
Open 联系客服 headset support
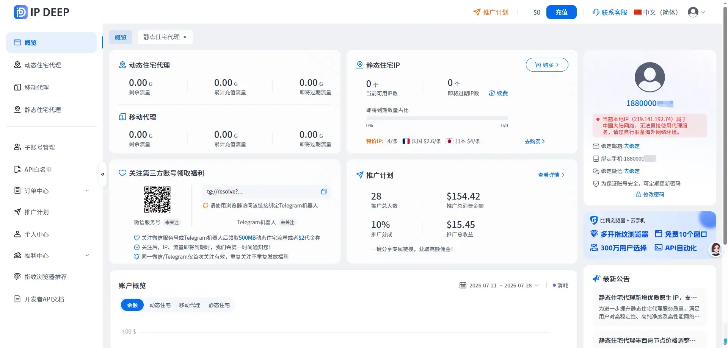610,12
